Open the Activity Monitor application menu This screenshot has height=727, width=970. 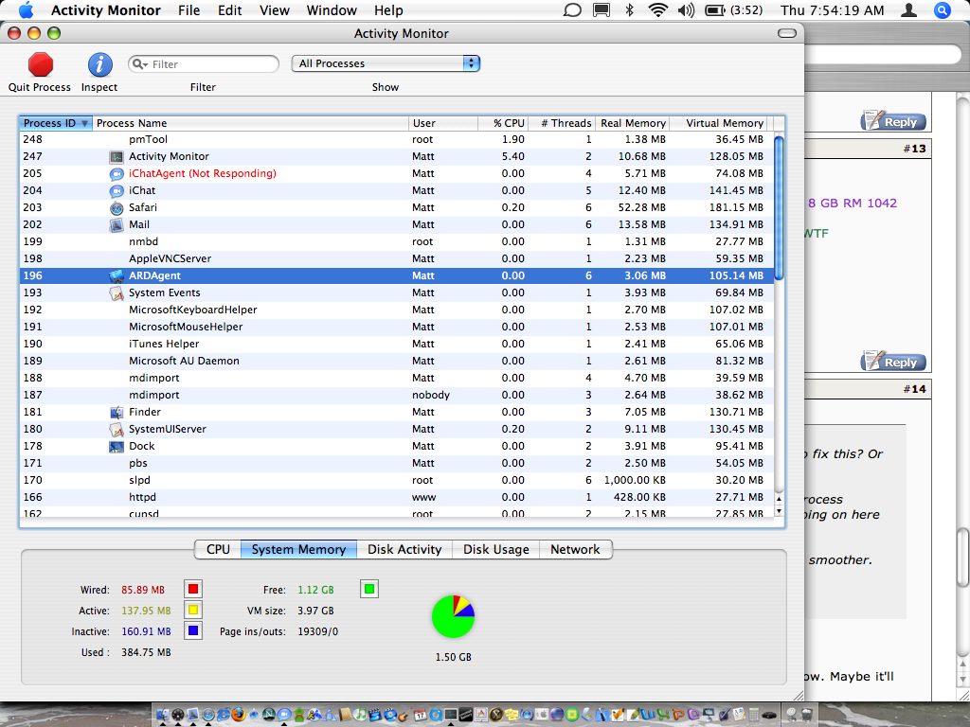tap(106, 10)
